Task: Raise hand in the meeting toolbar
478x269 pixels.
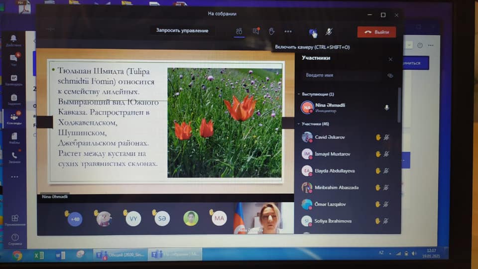Action: click(x=272, y=31)
